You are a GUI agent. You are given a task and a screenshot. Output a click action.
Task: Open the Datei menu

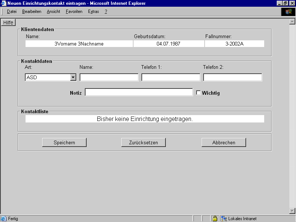point(12,11)
